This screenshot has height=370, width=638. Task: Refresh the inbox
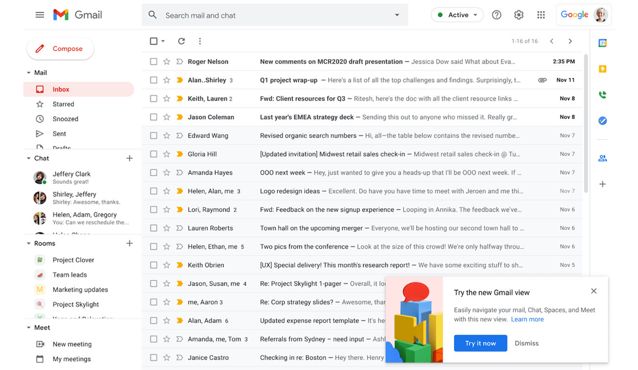[181, 41]
